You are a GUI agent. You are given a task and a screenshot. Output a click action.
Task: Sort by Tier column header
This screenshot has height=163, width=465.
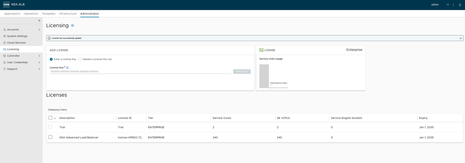151,118
